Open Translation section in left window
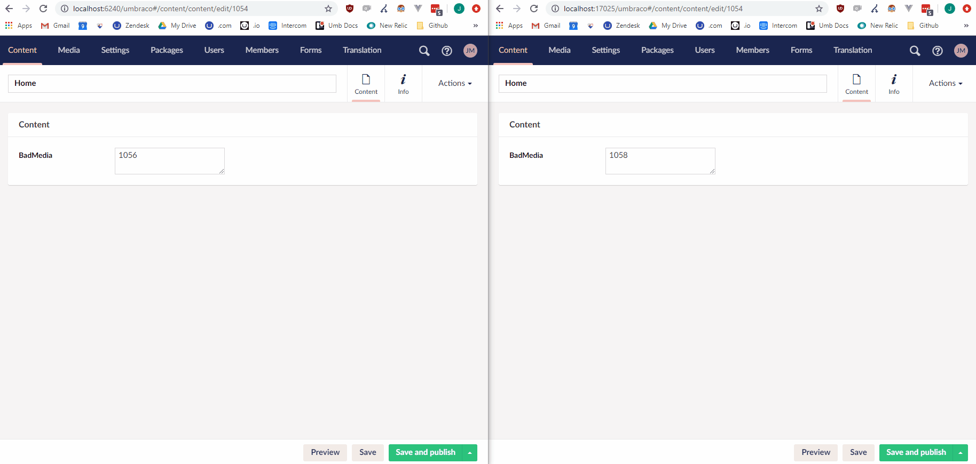This screenshot has height=464, width=976. tap(362, 50)
